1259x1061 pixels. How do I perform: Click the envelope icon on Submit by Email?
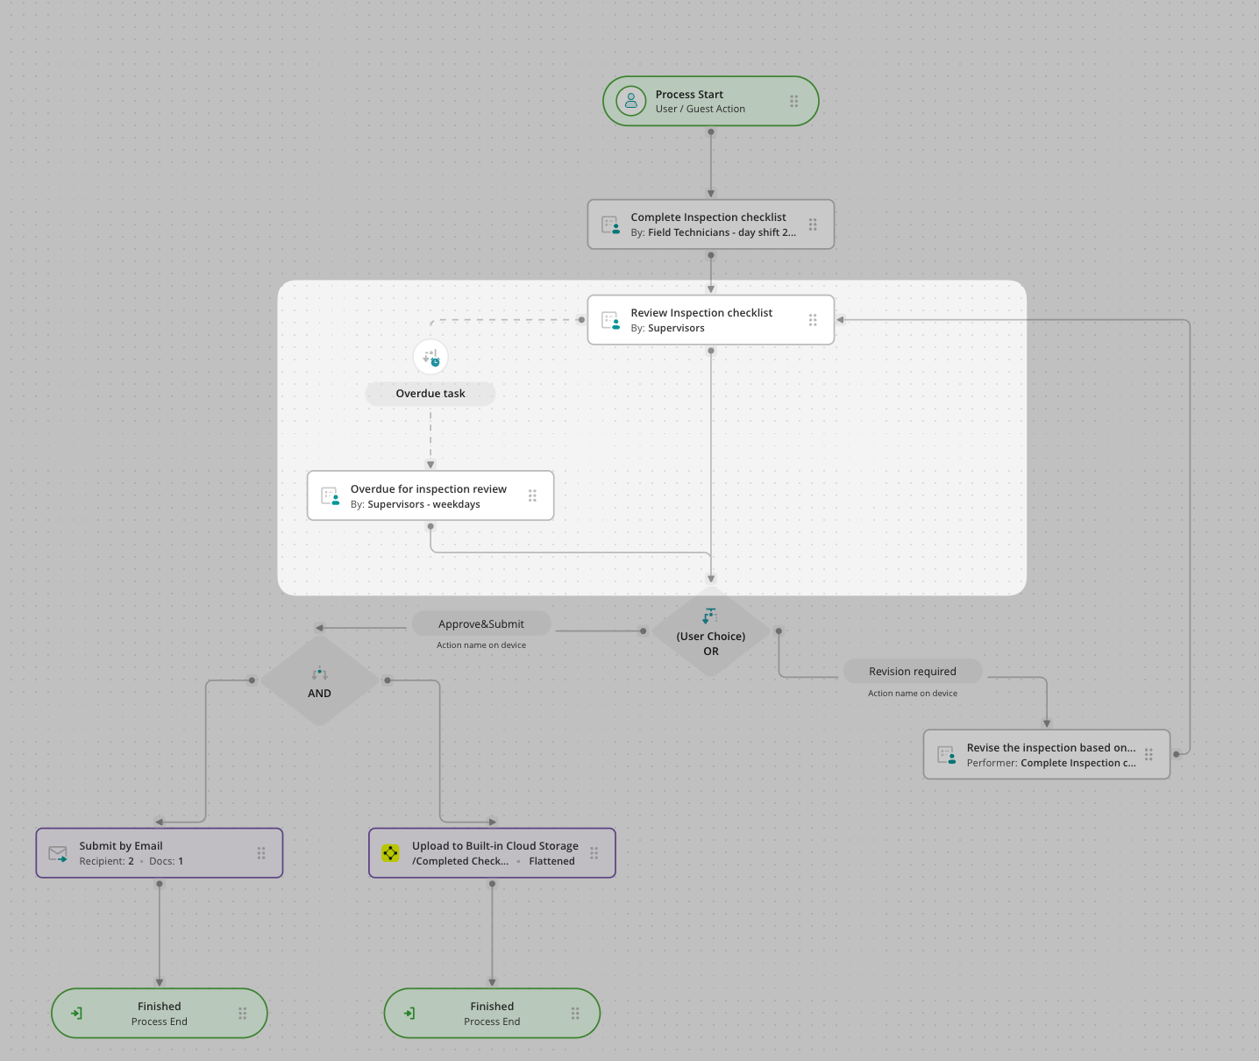[x=58, y=853]
